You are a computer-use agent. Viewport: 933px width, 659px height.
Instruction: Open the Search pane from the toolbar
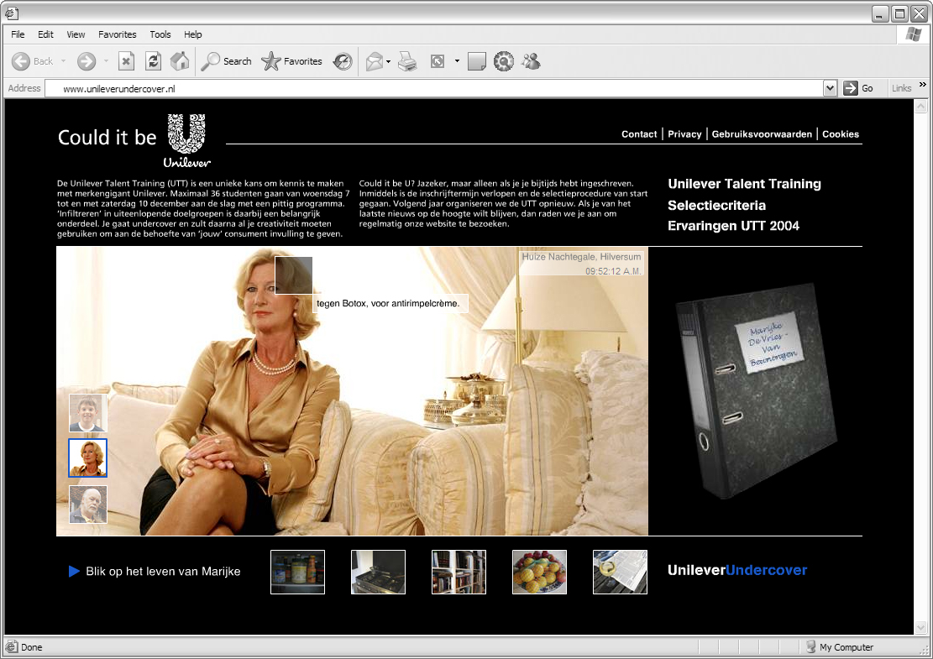coord(226,61)
